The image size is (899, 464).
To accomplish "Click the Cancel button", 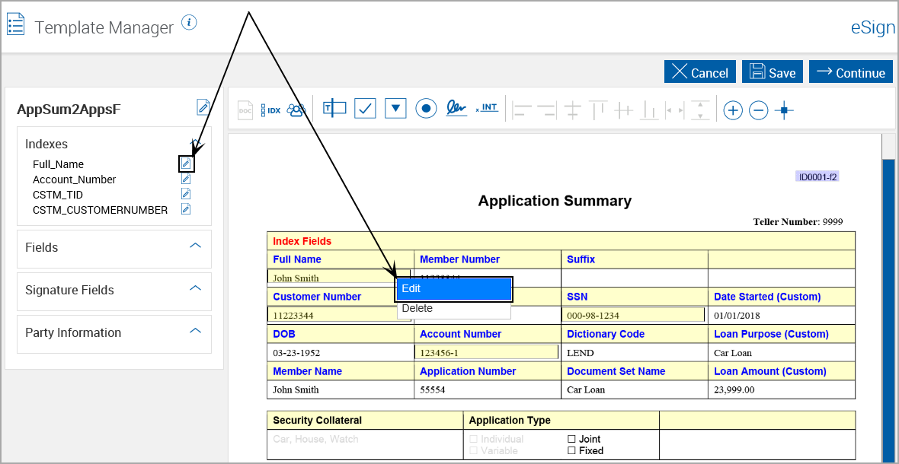I will pyautogui.click(x=699, y=72).
